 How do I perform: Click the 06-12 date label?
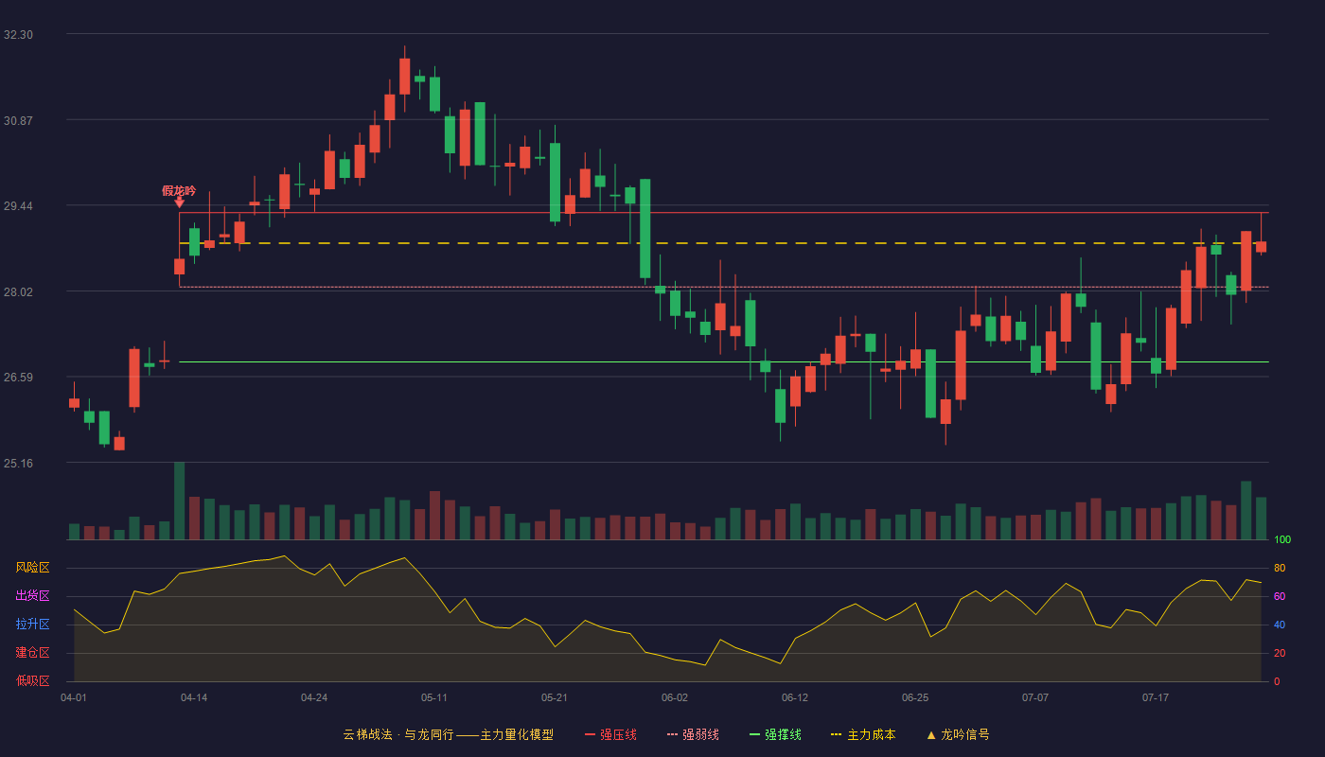(x=795, y=697)
